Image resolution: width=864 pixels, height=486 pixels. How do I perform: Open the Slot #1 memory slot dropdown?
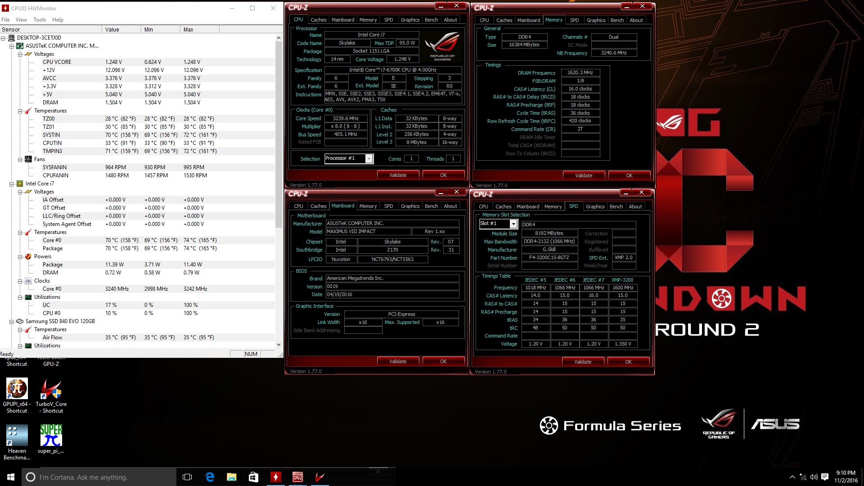(x=513, y=224)
